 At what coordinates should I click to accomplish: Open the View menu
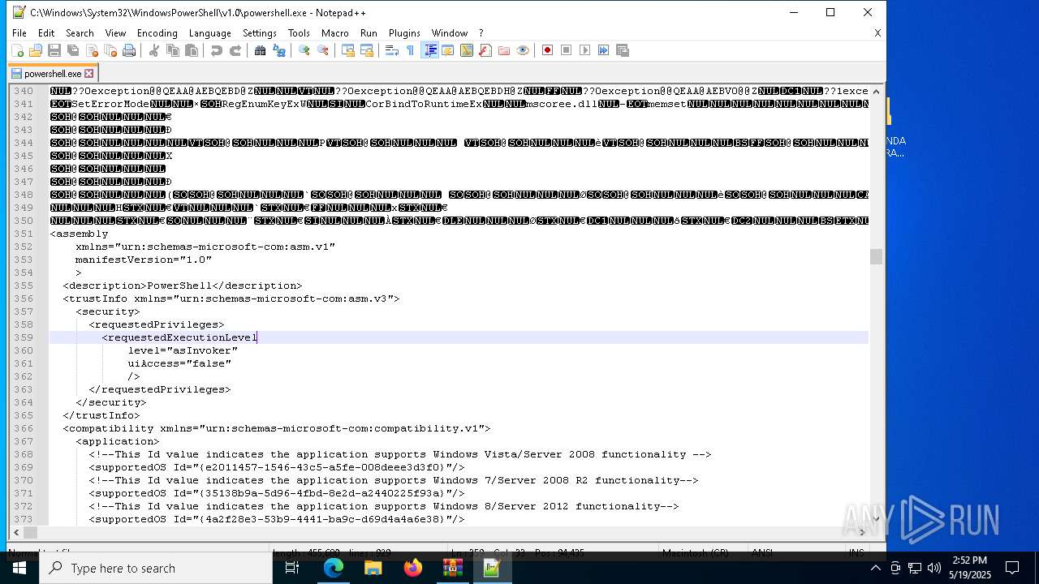[x=115, y=33]
